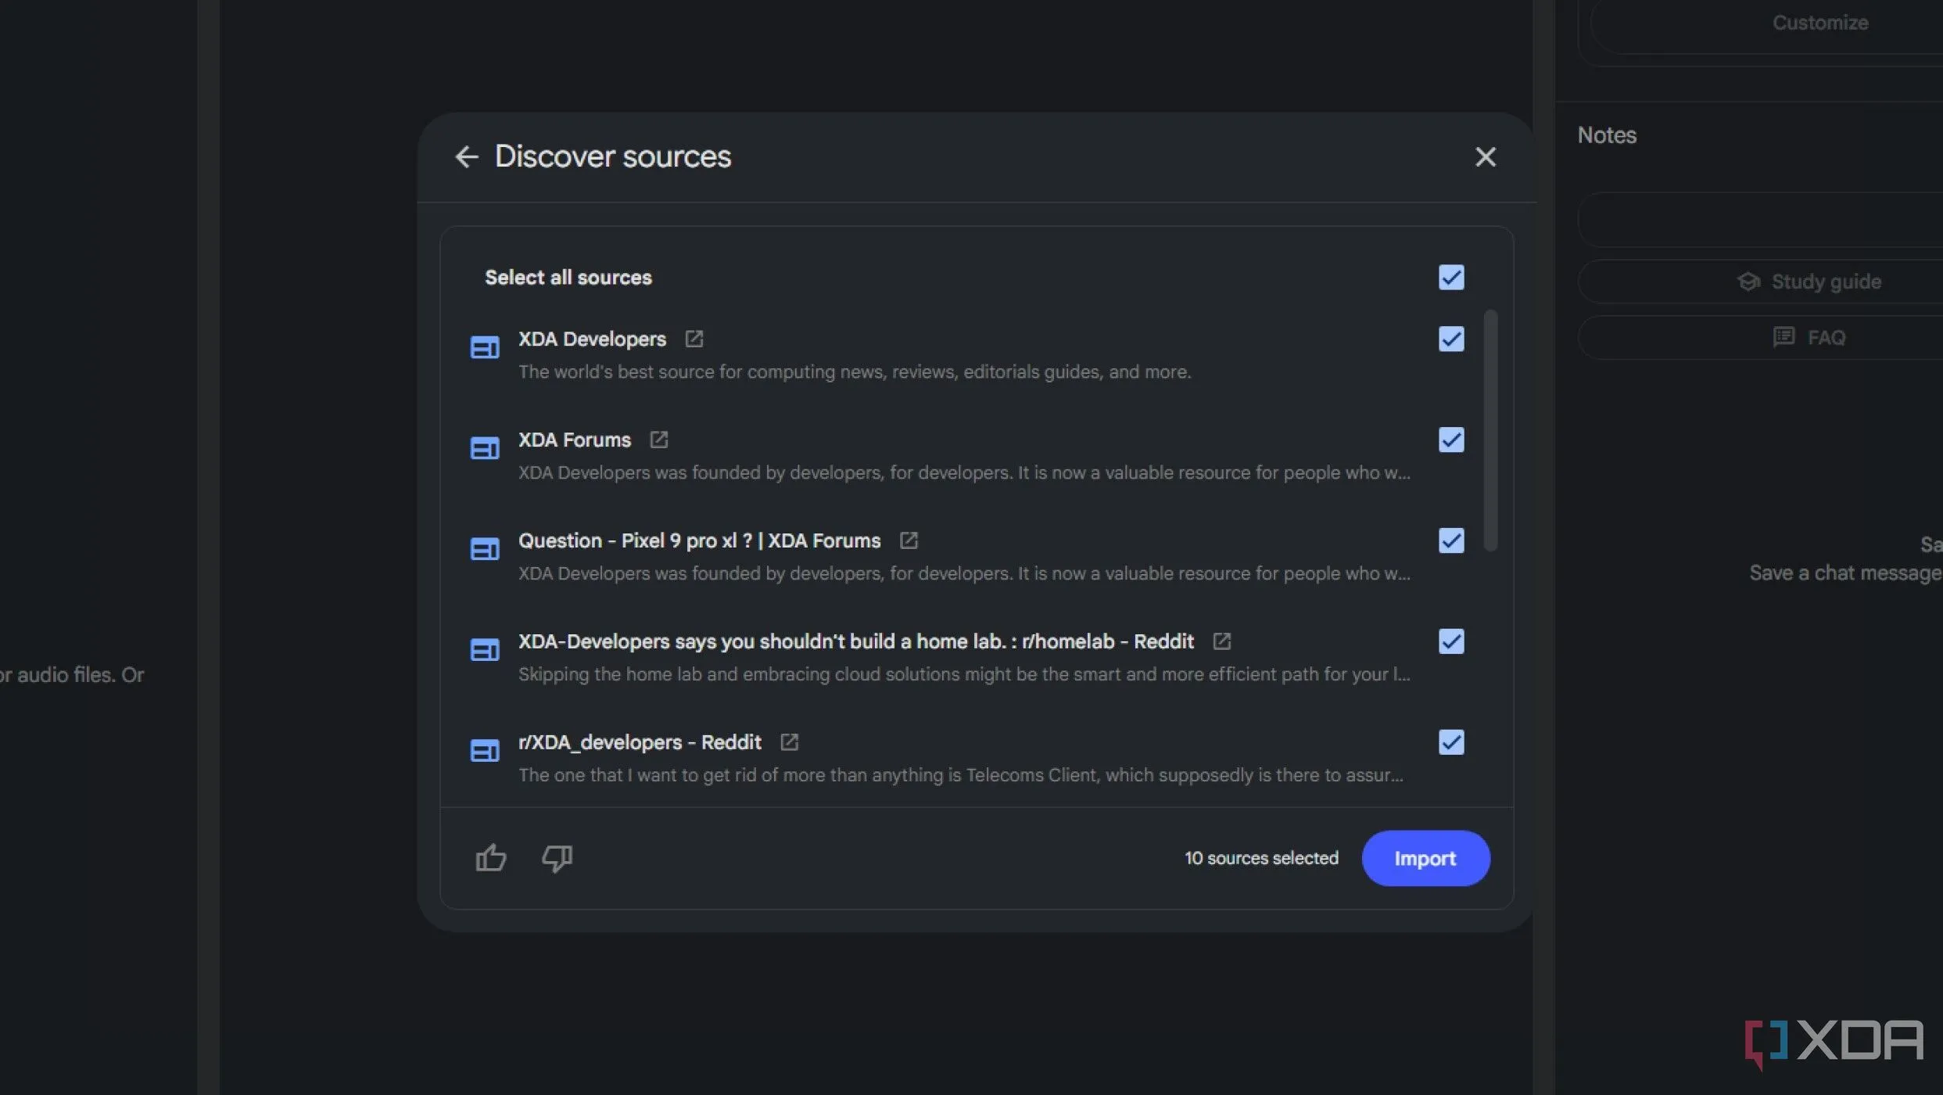Give thumbs up feedback on sources
This screenshot has height=1095, width=1943.
pos(491,858)
